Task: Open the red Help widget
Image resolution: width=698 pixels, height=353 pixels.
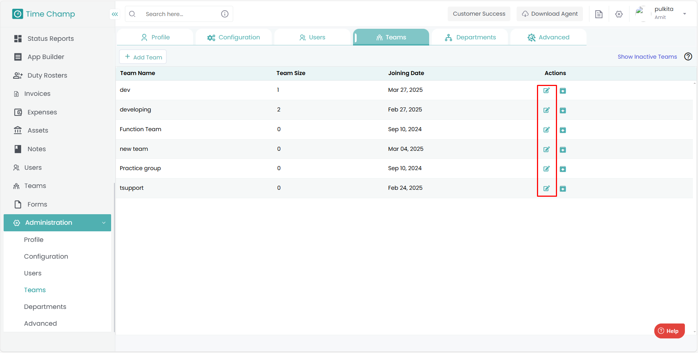Action: click(669, 331)
